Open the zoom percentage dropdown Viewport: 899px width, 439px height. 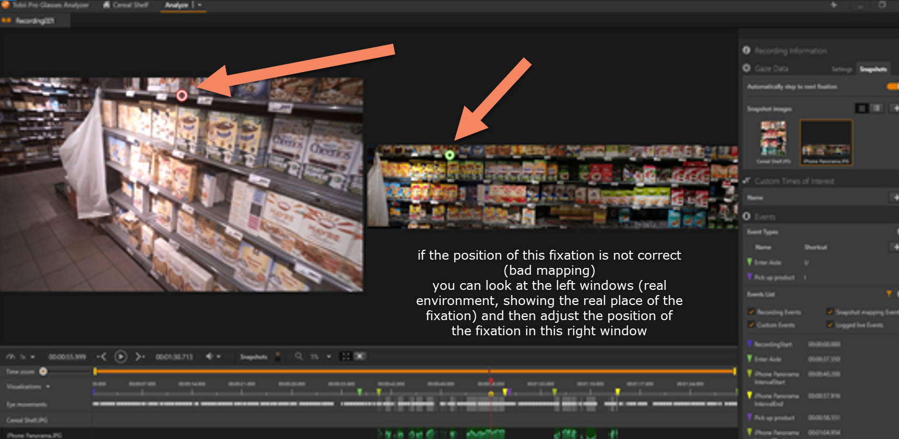point(329,357)
